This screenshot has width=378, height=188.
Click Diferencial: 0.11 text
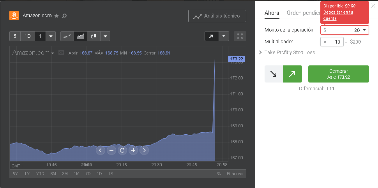point(316,89)
